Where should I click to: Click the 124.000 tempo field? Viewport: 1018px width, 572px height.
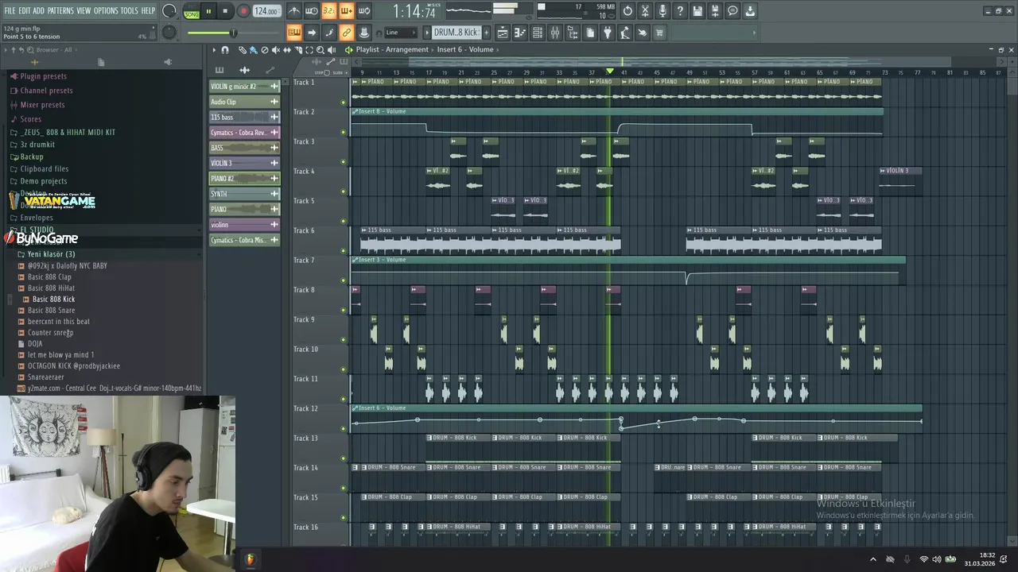(x=267, y=11)
